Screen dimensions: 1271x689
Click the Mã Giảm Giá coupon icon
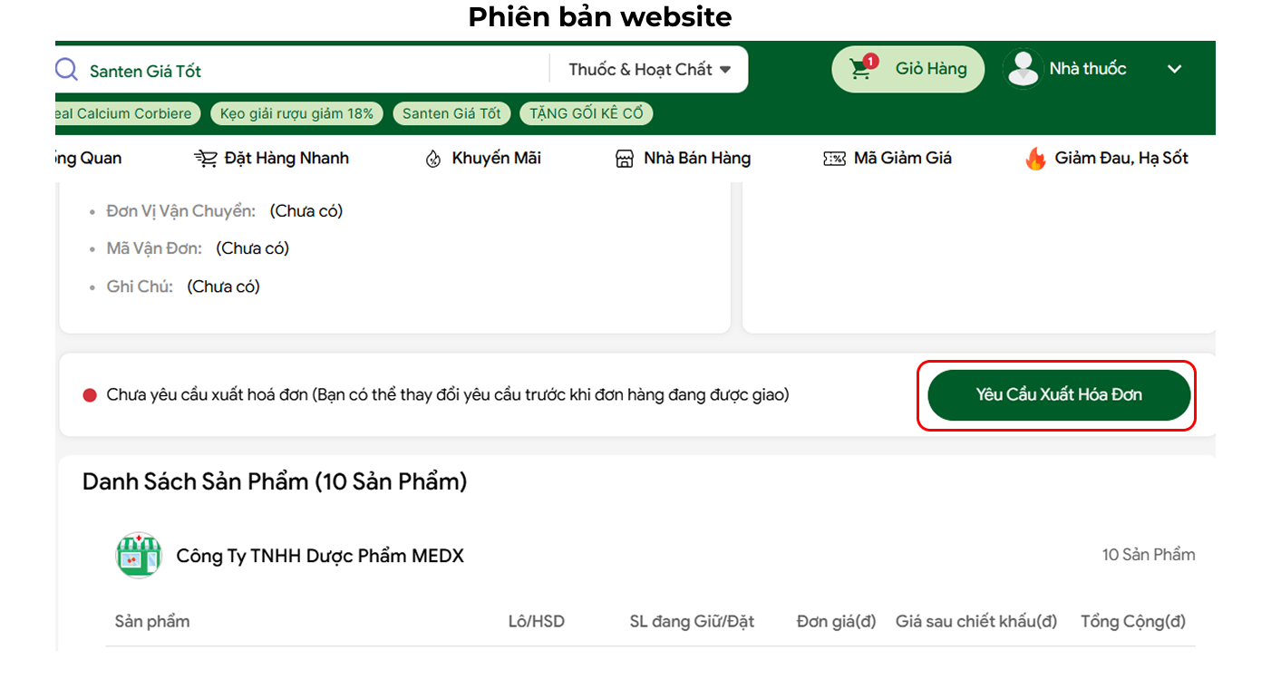tap(834, 159)
